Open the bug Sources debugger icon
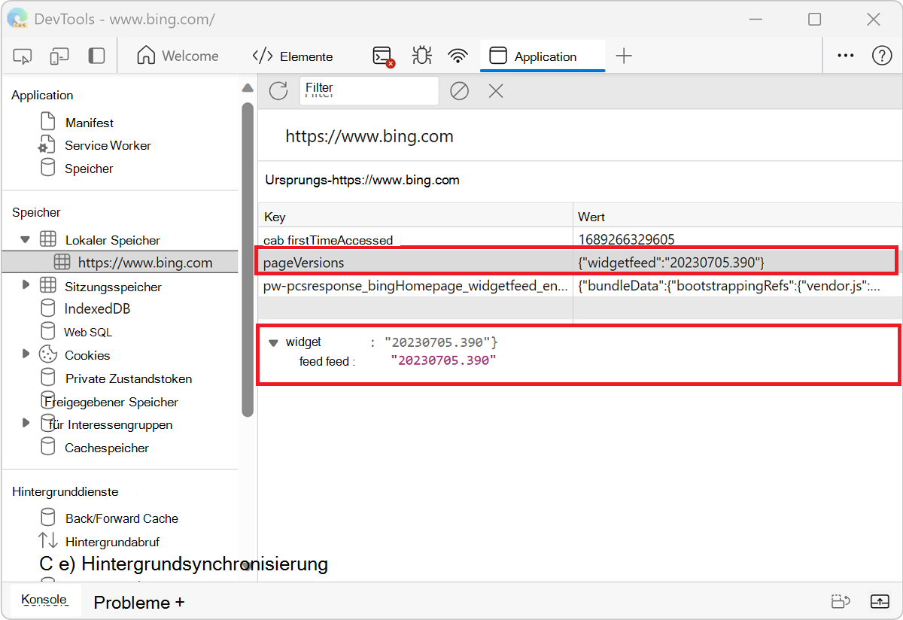This screenshot has height=620, width=903. click(421, 56)
